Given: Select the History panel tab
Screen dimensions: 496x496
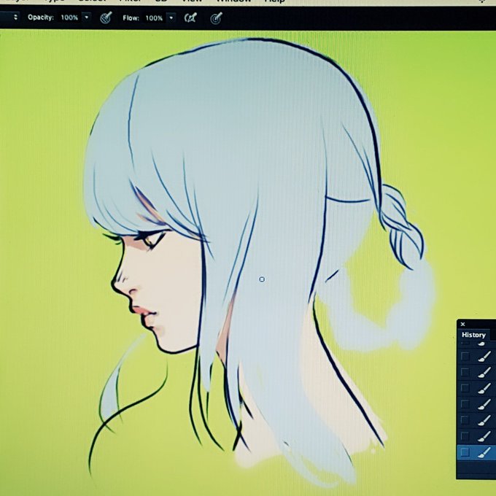Looking at the screenshot, I should point(473,335).
